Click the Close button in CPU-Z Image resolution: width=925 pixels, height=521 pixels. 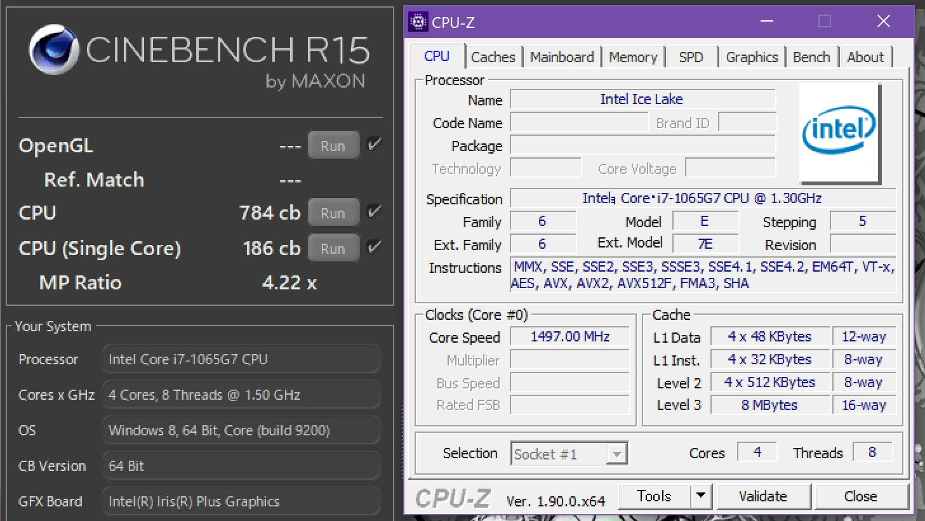(x=861, y=496)
